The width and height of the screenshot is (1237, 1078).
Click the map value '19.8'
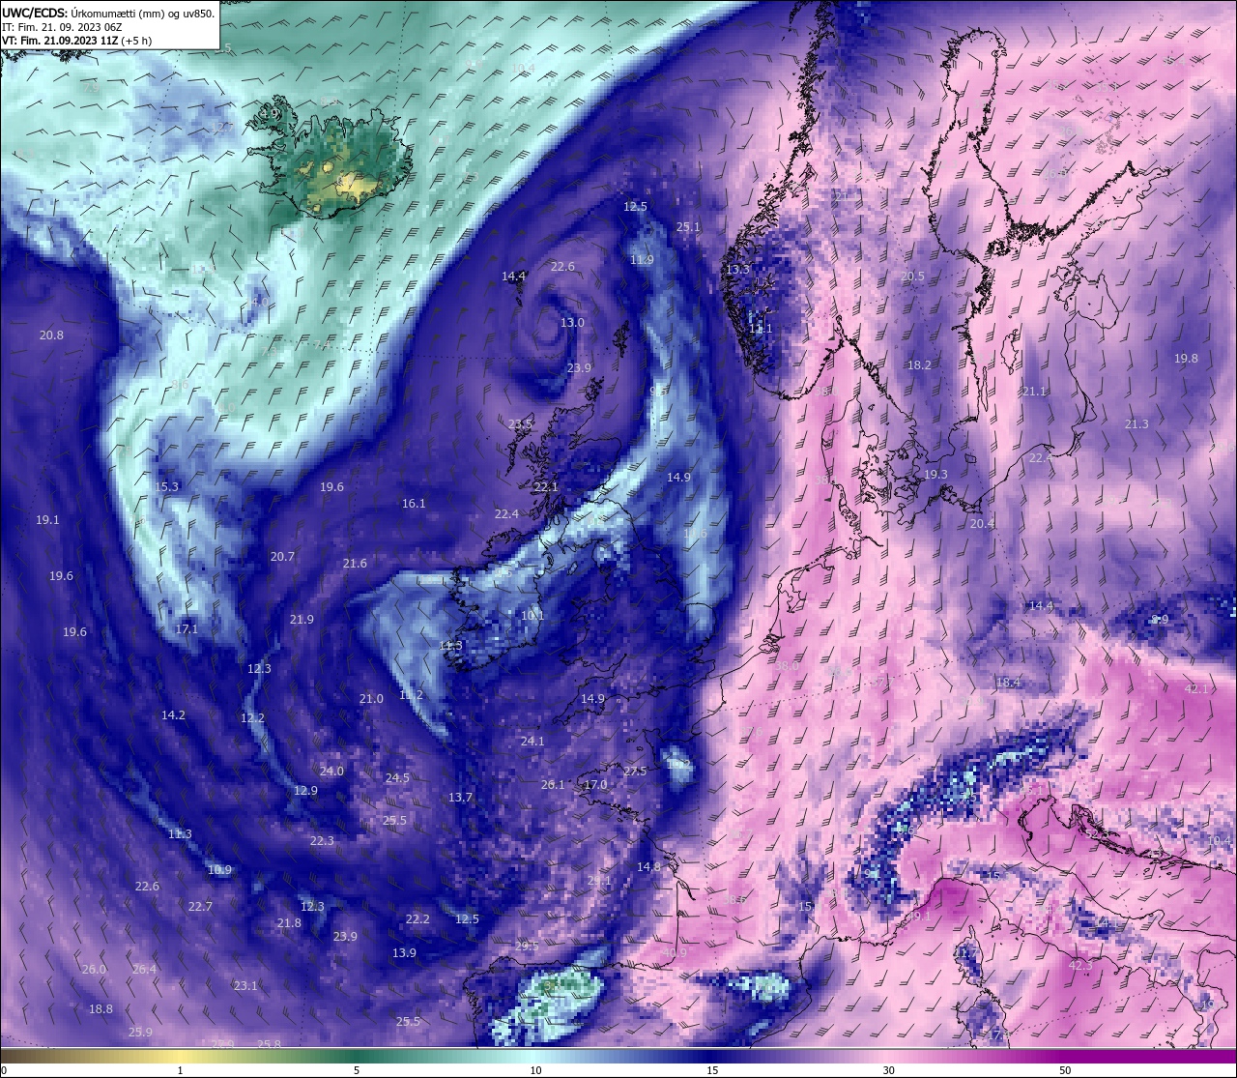point(1186,359)
